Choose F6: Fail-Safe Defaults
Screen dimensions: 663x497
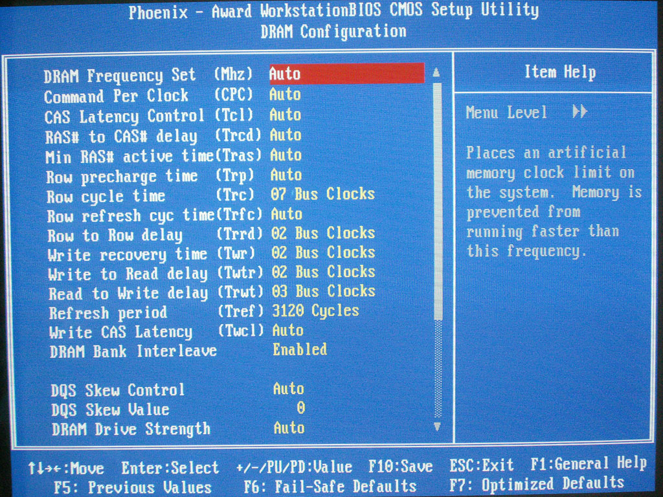(330, 486)
